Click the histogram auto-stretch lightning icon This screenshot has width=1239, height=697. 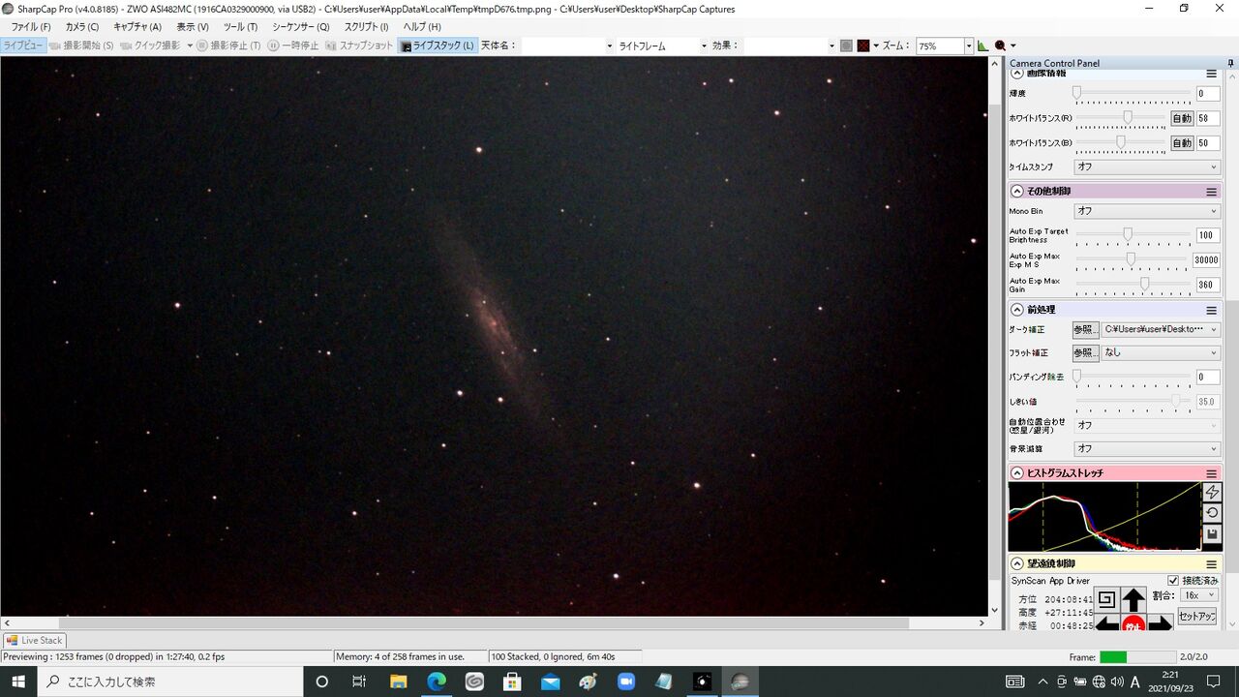tap(1212, 493)
